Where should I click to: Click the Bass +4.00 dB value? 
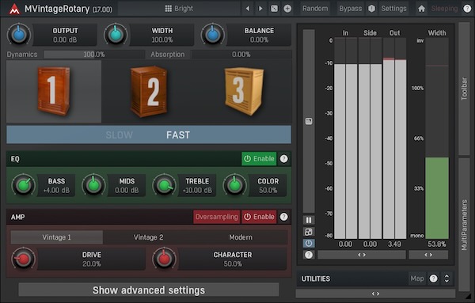[56, 186]
